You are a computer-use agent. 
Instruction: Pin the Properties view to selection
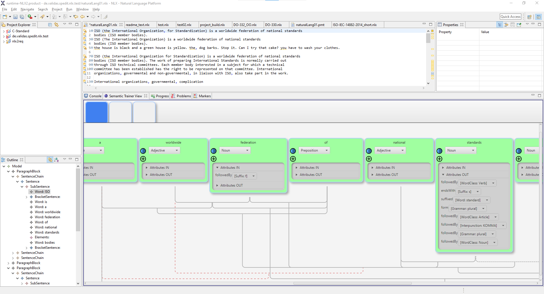519,25
